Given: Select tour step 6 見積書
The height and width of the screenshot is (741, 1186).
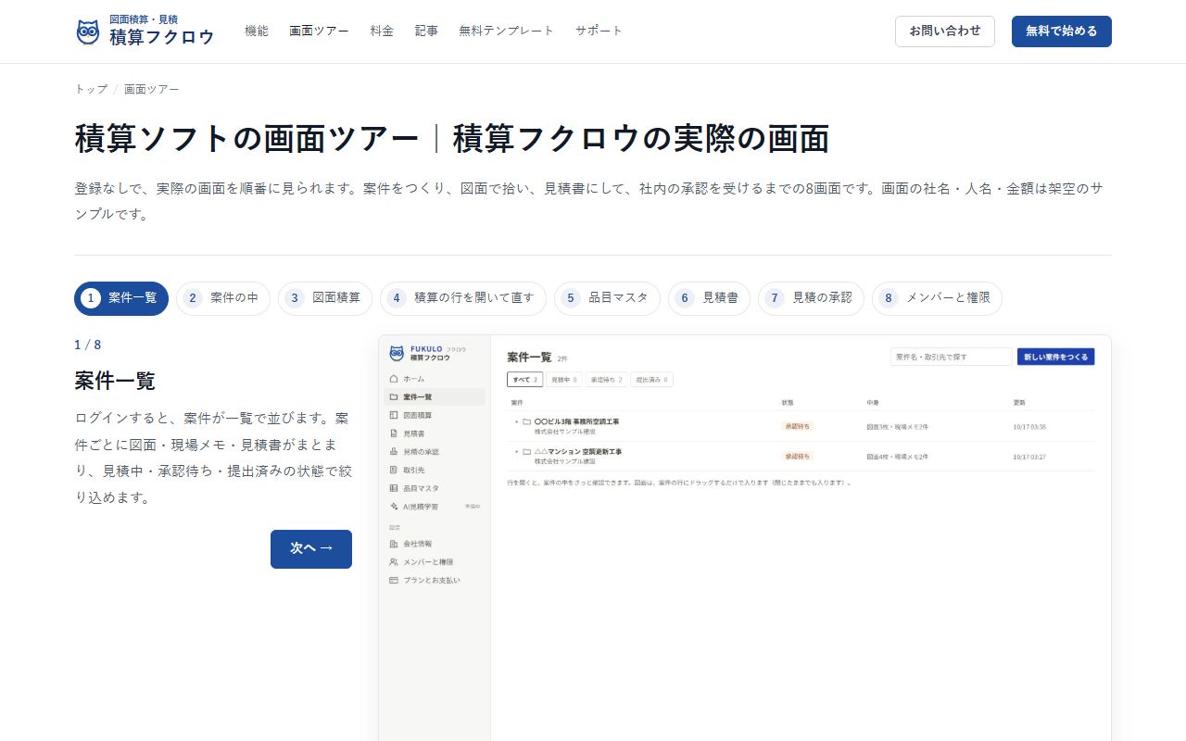Looking at the screenshot, I should [x=709, y=298].
